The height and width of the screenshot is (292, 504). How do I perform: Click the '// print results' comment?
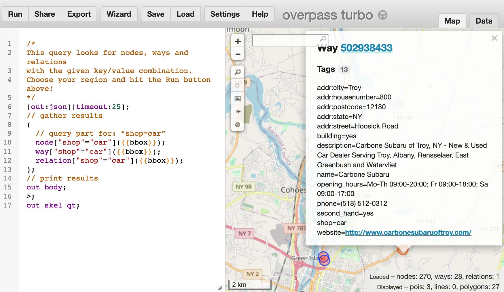click(x=62, y=178)
